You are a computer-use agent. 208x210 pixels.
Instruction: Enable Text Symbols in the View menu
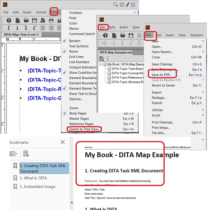(79, 46)
